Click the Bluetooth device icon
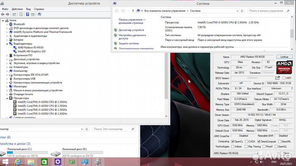296x166 pixels. [x=11, y=24]
